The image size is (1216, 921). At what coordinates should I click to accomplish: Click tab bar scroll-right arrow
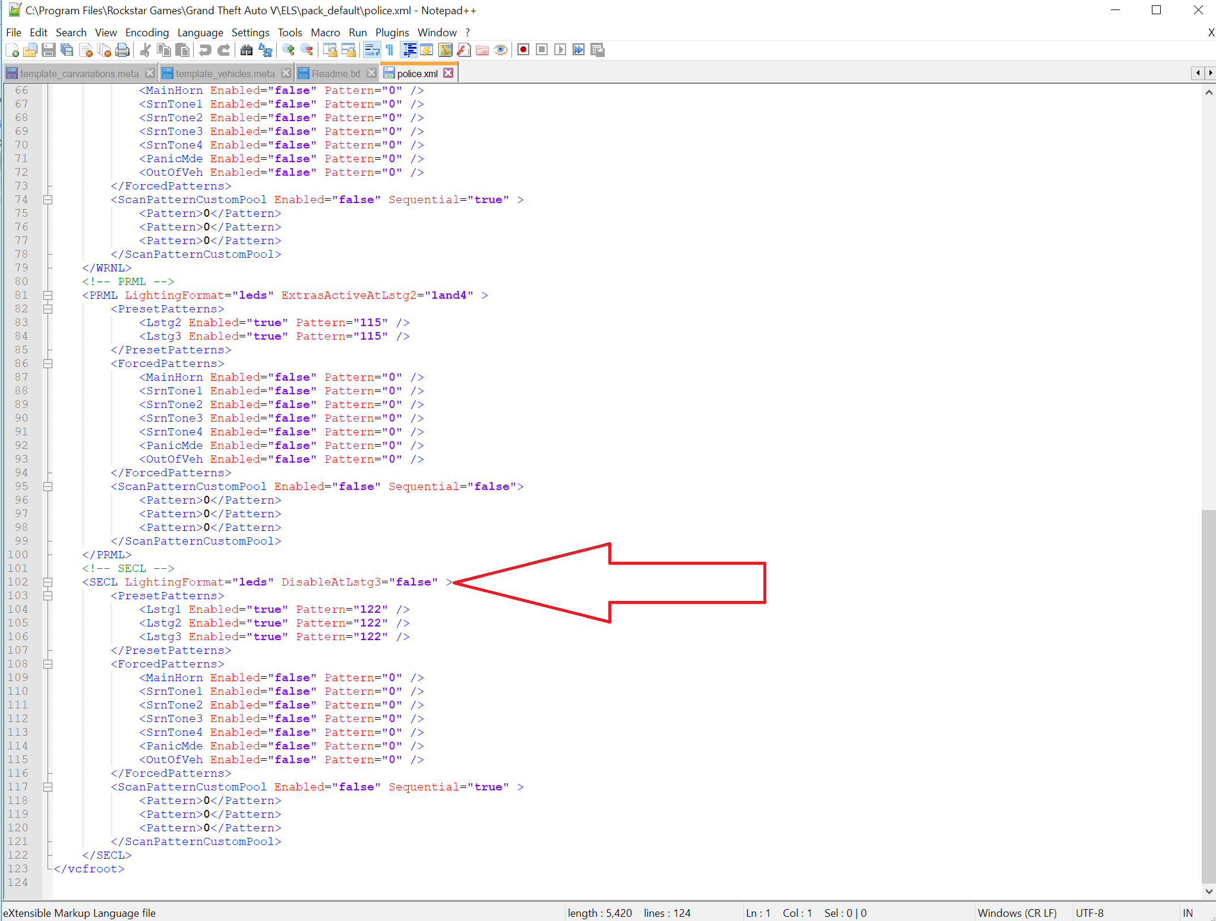(x=1210, y=73)
